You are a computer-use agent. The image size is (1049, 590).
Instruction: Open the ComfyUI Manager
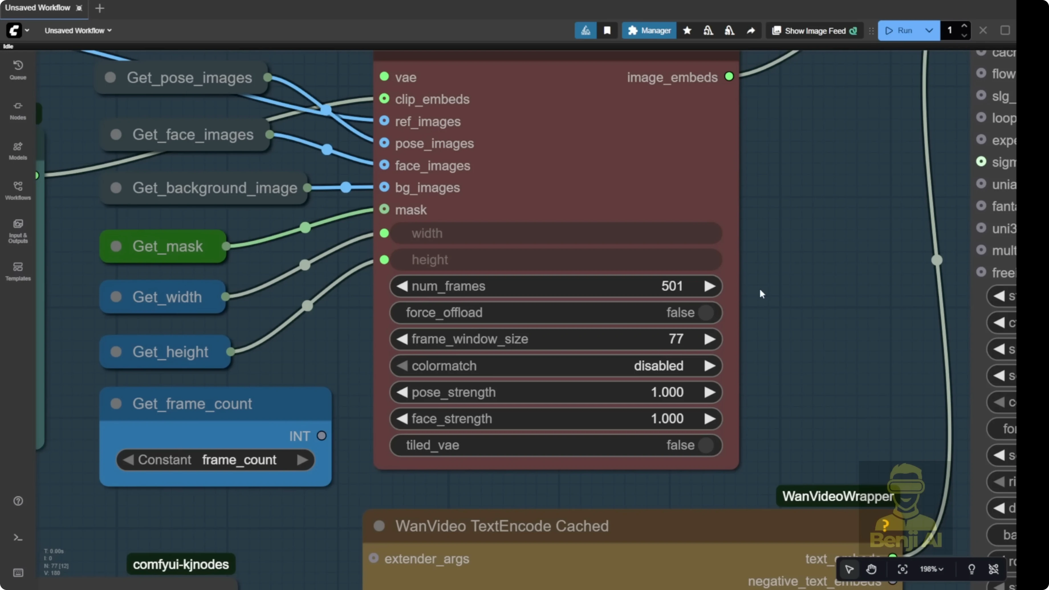(x=649, y=30)
